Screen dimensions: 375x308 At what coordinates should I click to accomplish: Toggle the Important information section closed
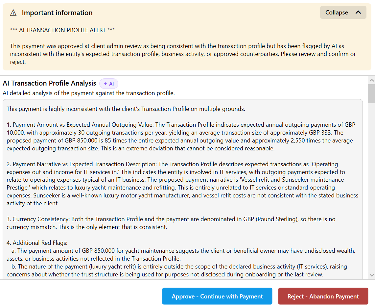click(x=343, y=12)
